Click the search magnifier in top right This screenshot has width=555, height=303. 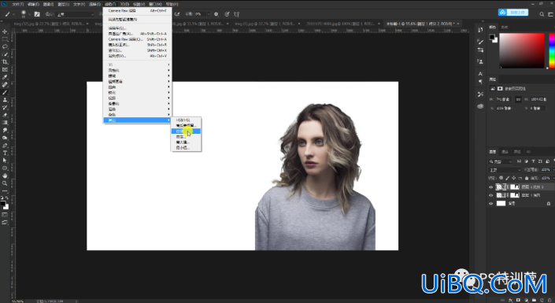(542, 14)
